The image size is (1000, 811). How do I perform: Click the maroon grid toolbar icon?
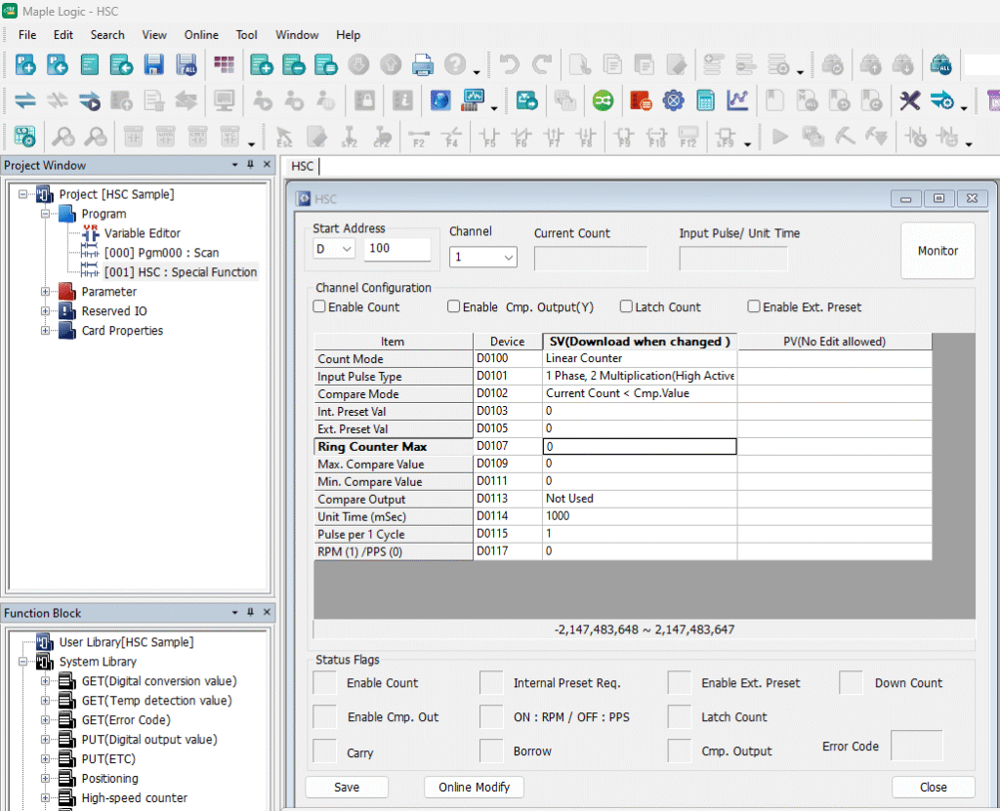tap(224, 64)
